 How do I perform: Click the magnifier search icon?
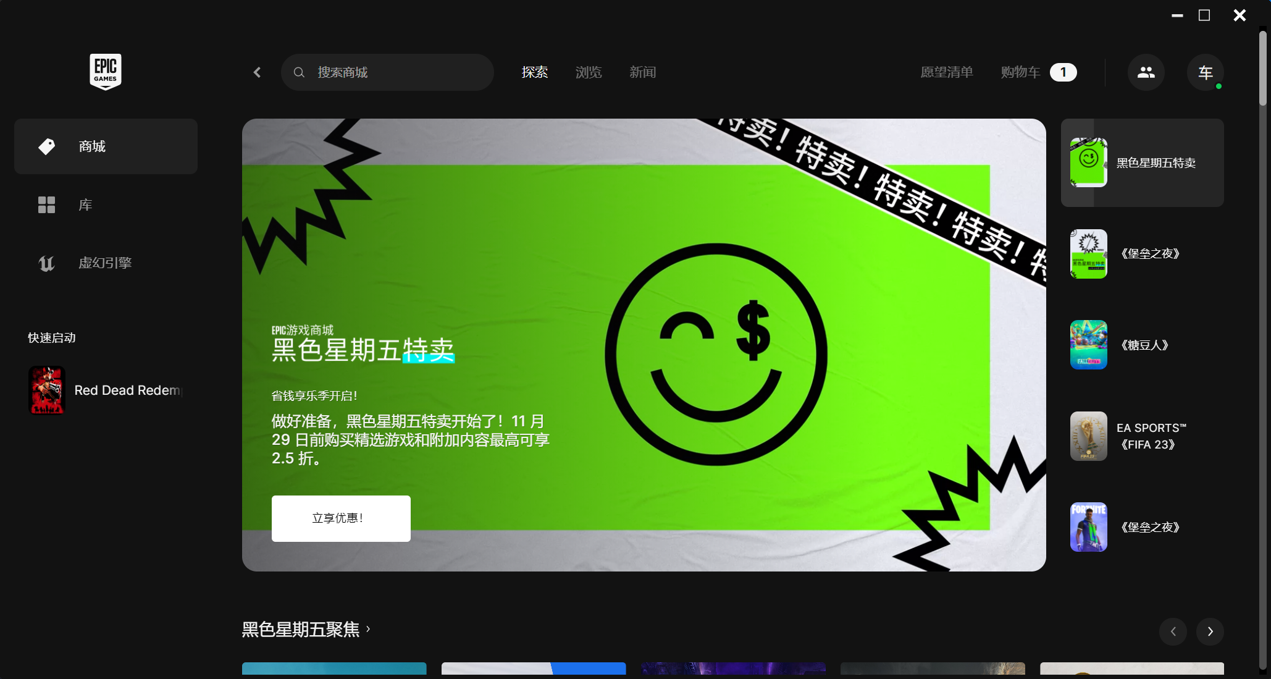tap(299, 72)
